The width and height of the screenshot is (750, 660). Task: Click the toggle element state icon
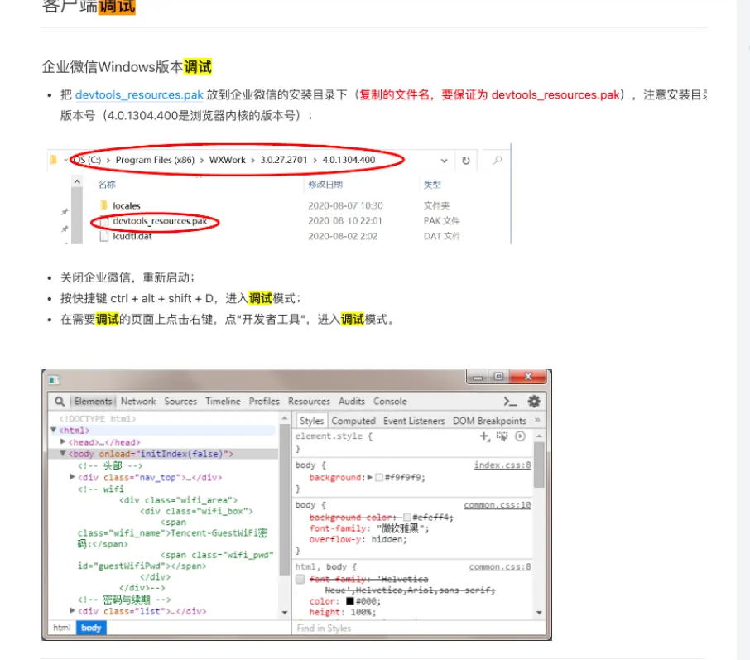[502, 436]
